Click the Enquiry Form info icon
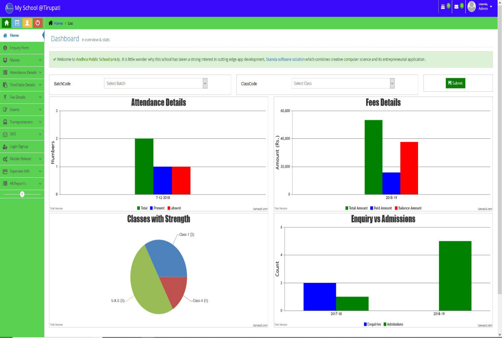The height and width of the screenshot is (339, 502). pos(5,48)
